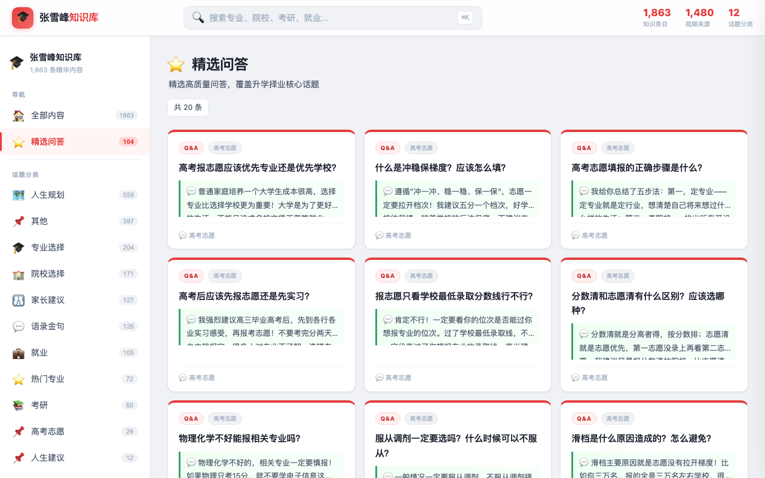Click footer bubble icon on 优先专业还是优先学校 card

183,235
